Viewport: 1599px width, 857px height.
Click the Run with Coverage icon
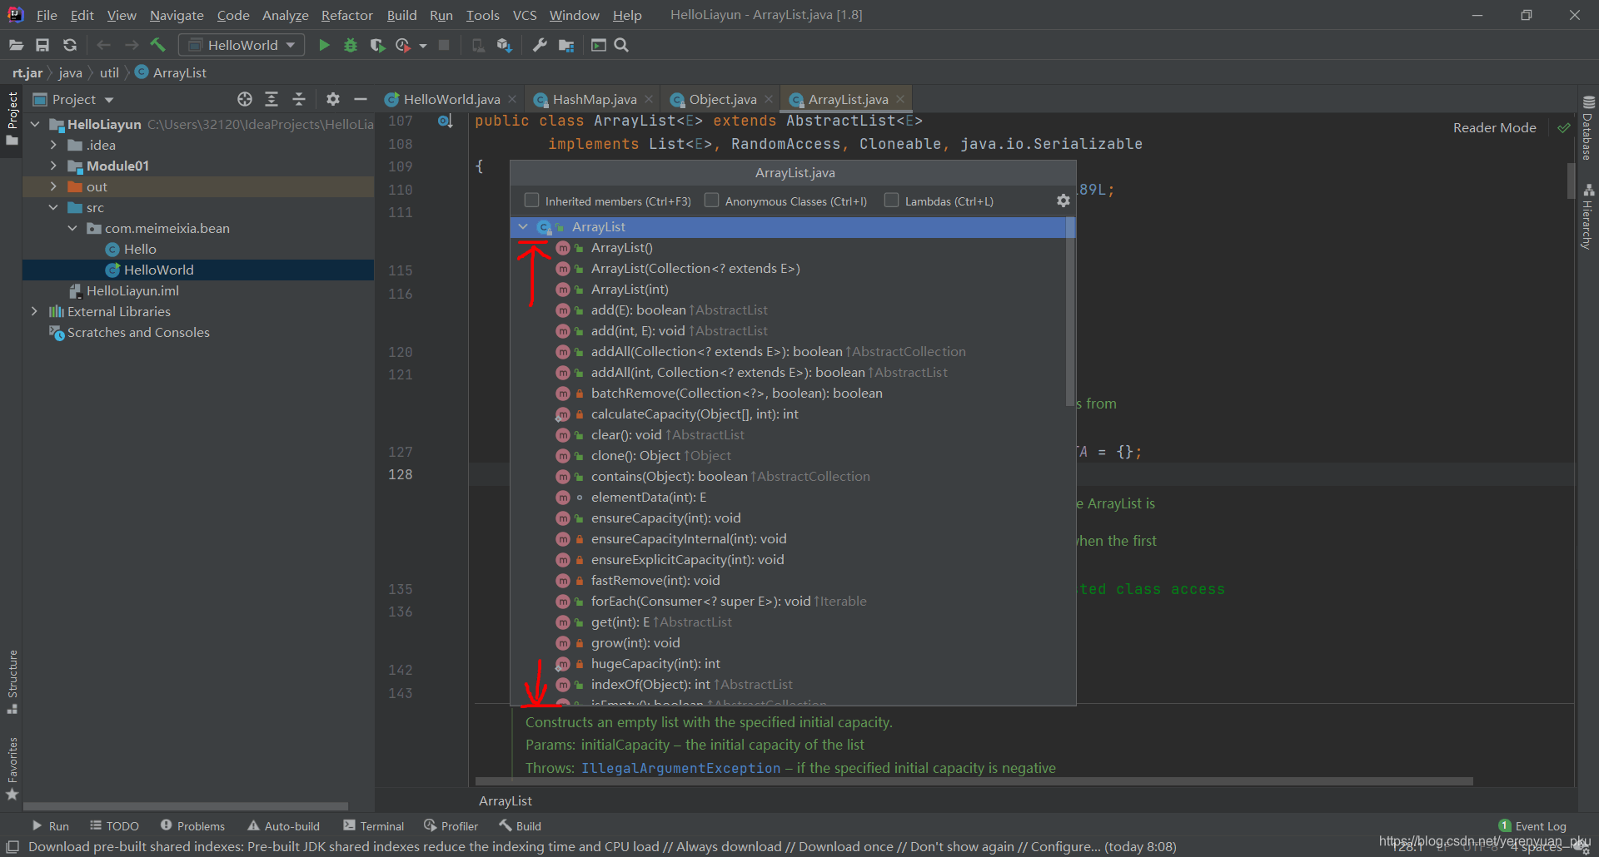click(377, 45)
